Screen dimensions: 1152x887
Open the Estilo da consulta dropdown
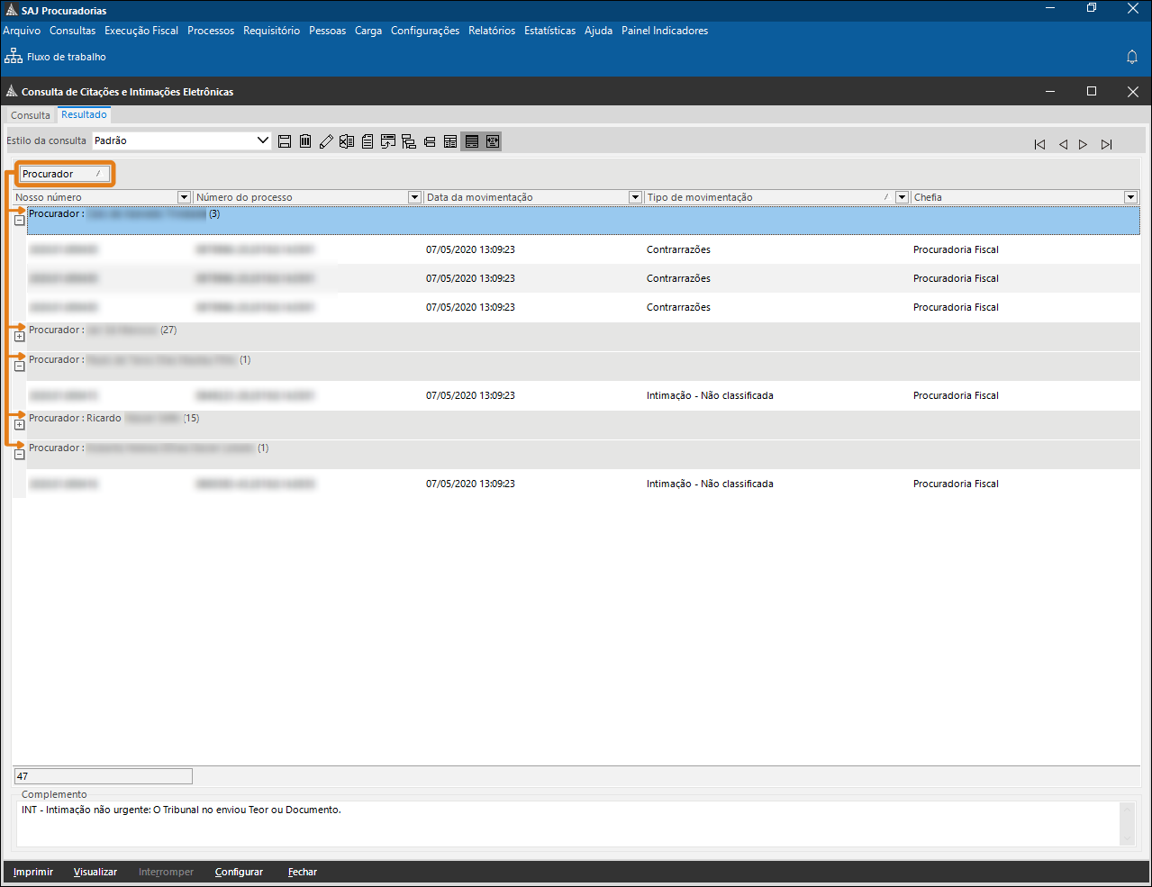263,140
